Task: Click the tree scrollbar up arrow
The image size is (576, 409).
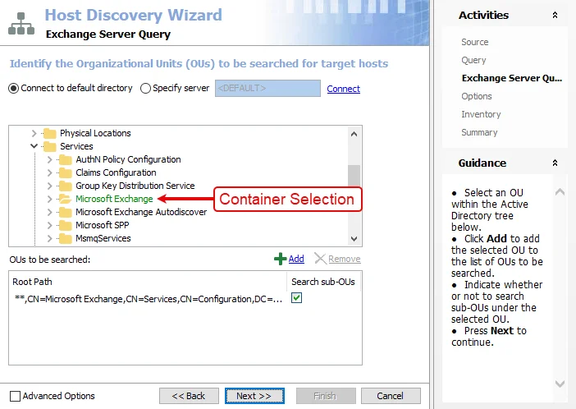Action: (354, 134)
